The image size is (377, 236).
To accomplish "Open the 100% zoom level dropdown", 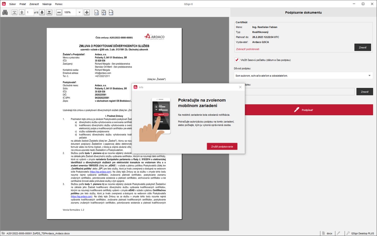I will pyautogui.click(x=79, y=12).
